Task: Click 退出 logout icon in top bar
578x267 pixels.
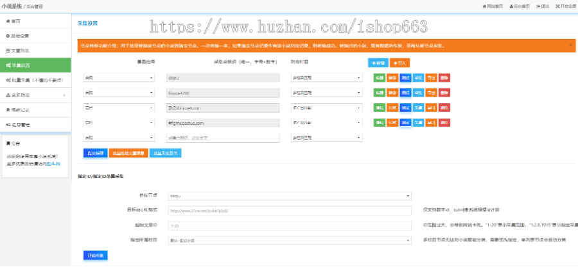Action: [543, 6]
